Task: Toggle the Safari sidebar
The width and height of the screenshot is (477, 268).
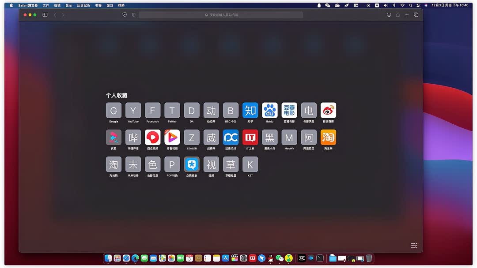Action: coord(45,15)
